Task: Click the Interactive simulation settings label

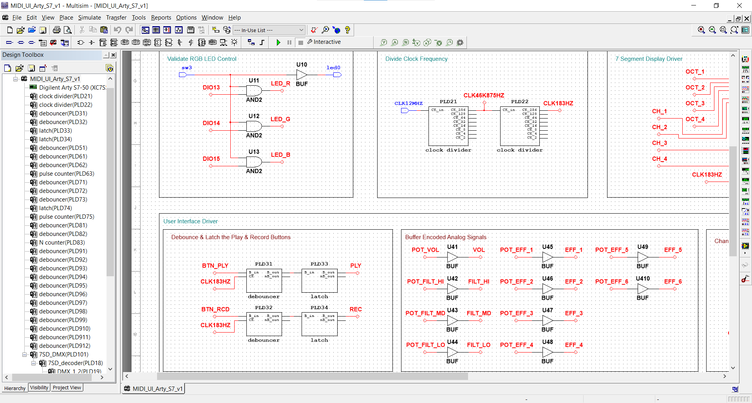Action: (324, 42)
